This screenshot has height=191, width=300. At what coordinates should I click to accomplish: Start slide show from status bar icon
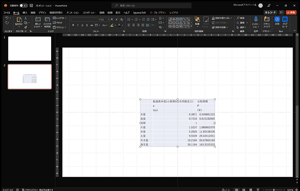tap(258, 190)
